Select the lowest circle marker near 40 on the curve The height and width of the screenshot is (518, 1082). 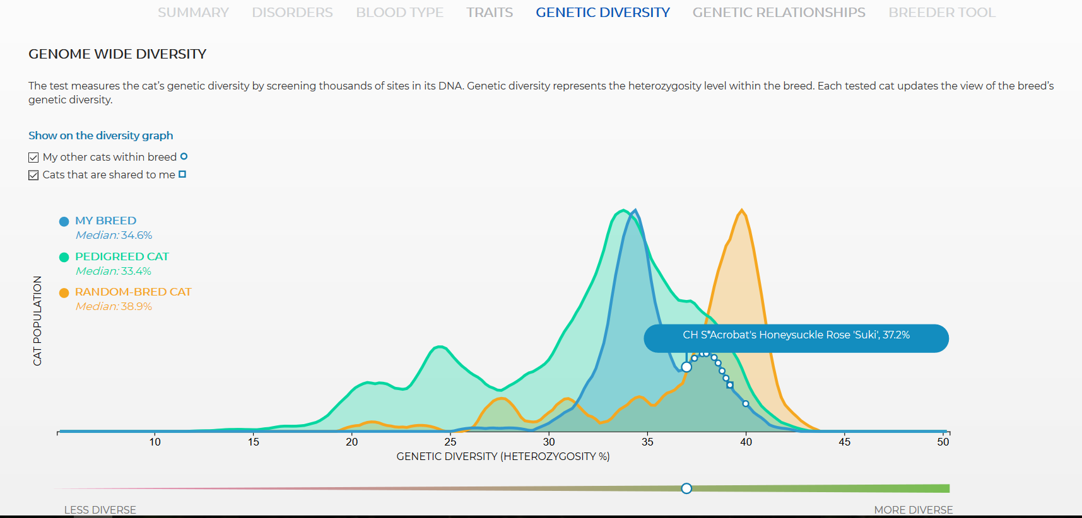coord(746,403)
